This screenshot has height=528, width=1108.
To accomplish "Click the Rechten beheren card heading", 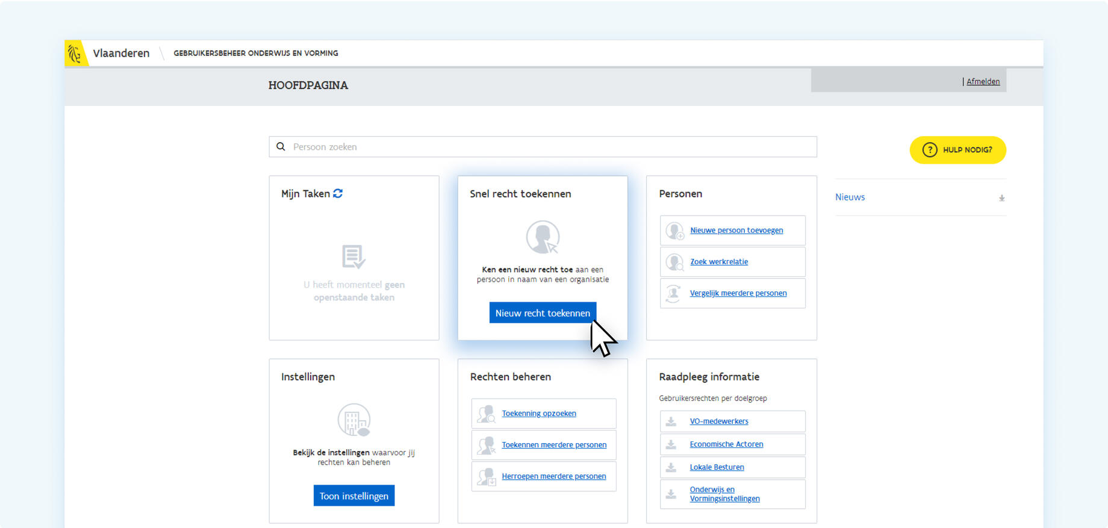I will [x=511, y=377].
